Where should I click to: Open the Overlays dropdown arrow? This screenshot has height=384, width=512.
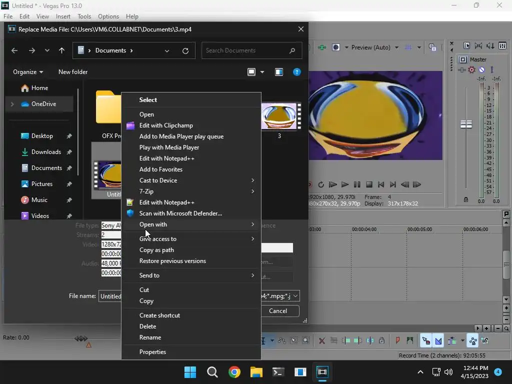[419, 47]
